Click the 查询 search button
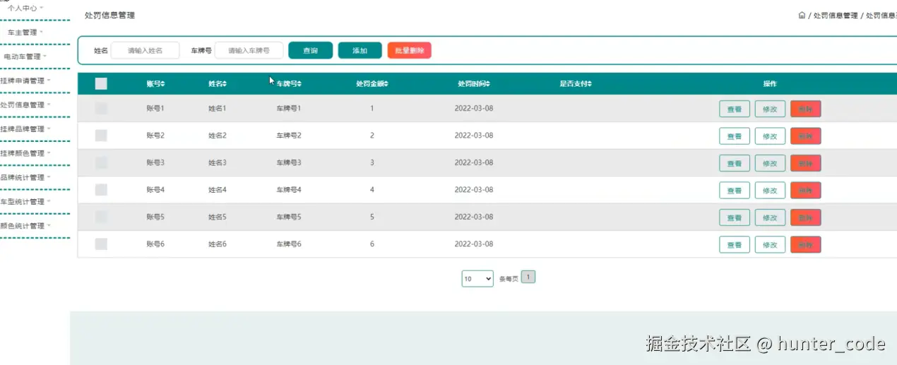Screen dimensions: 897x365 [311, 51]
